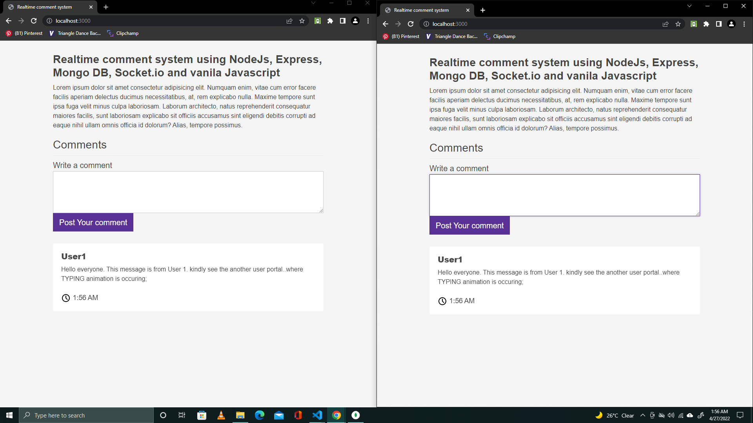This screenshot has height=423, width=753.
Task: Open the Triangle Dance bookmark dropdown area
Action: (74, 33)
